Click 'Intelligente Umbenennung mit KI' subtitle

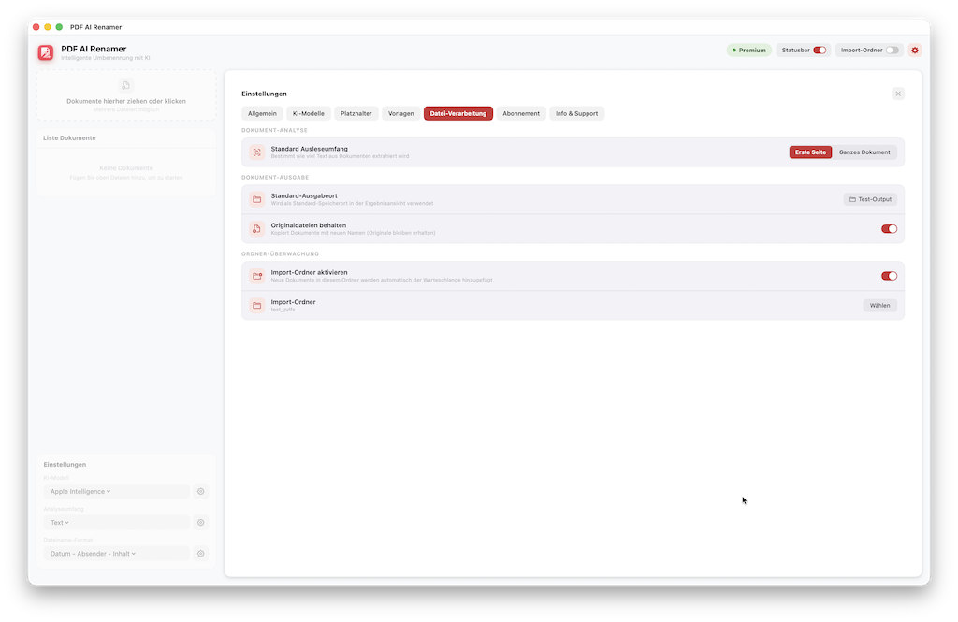pyautogui.click(x=106, y=58)
